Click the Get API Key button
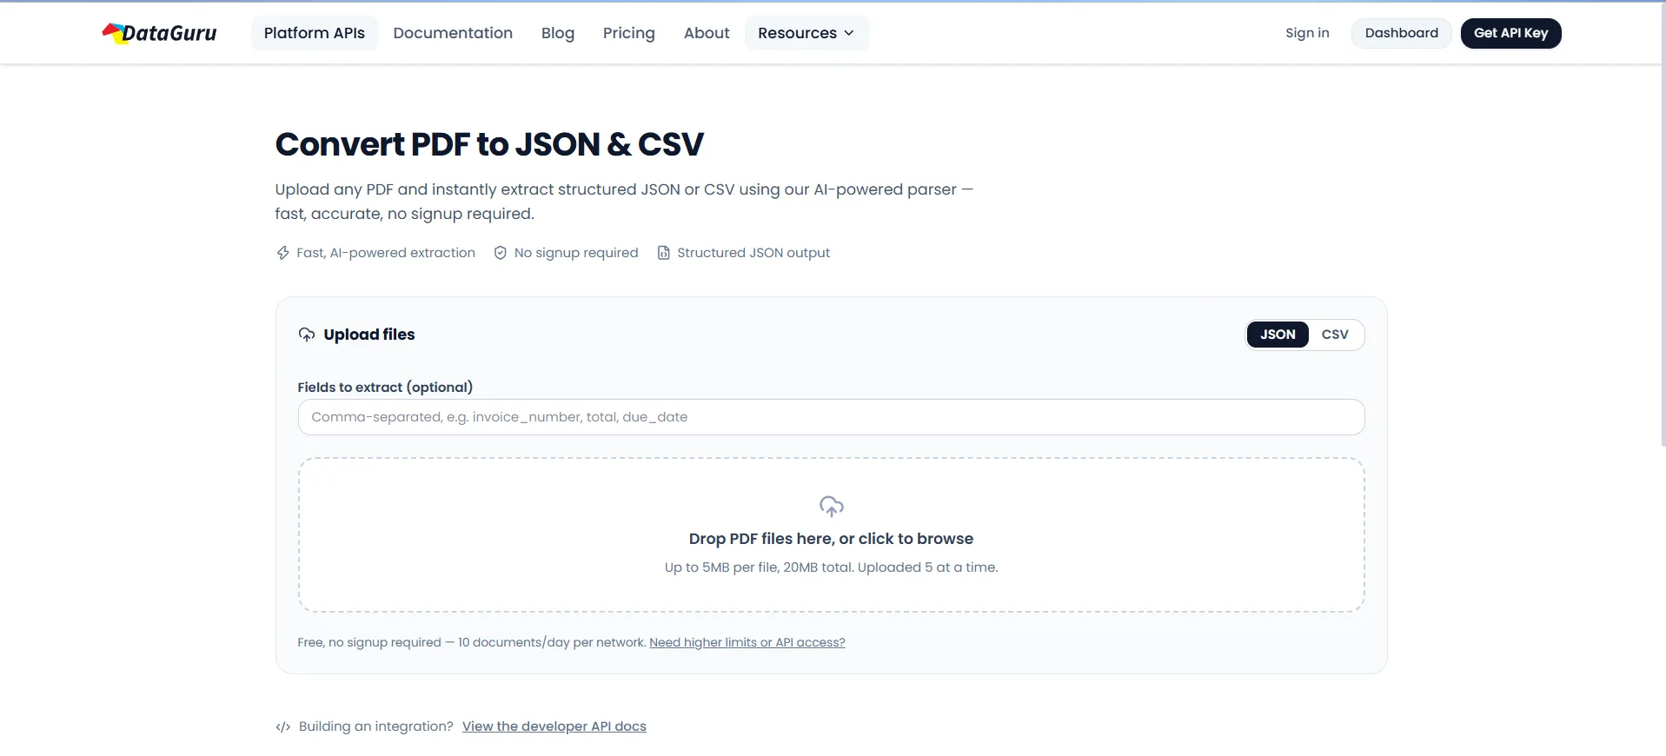 point(1510,33)
